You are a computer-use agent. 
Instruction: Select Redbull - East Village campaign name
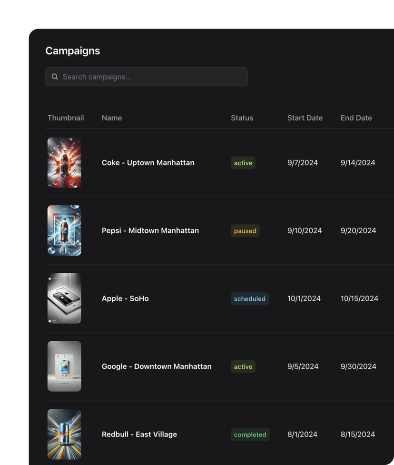tap(139, 434)
